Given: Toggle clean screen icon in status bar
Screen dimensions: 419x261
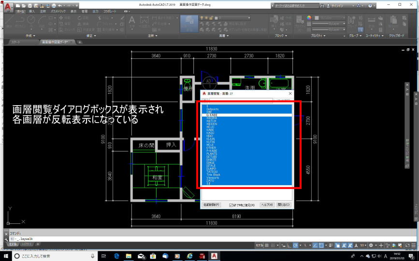Looking at the screenshot, I should [x=407, y=245].
